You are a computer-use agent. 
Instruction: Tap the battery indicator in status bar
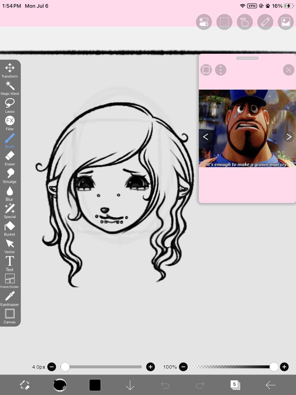[289, 6]
